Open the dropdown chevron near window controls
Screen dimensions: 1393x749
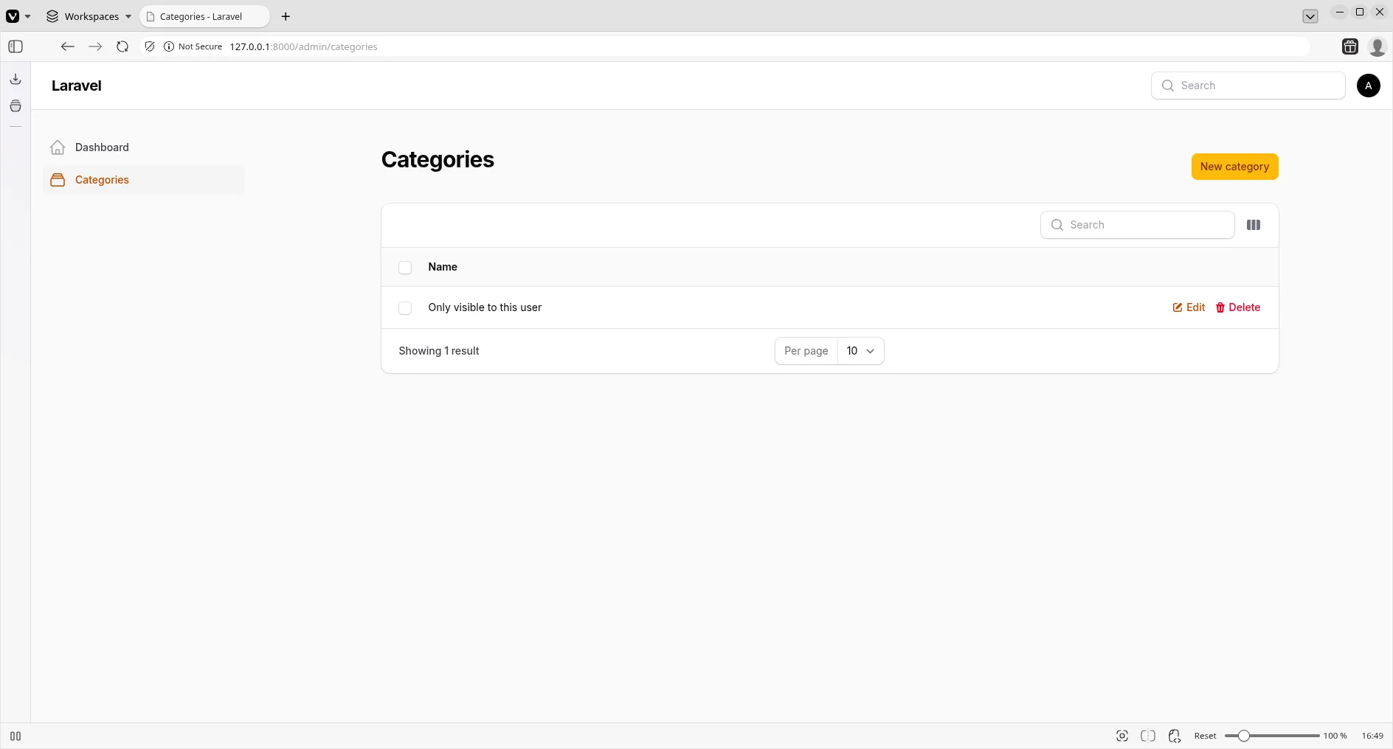[x=1310, y=15]
